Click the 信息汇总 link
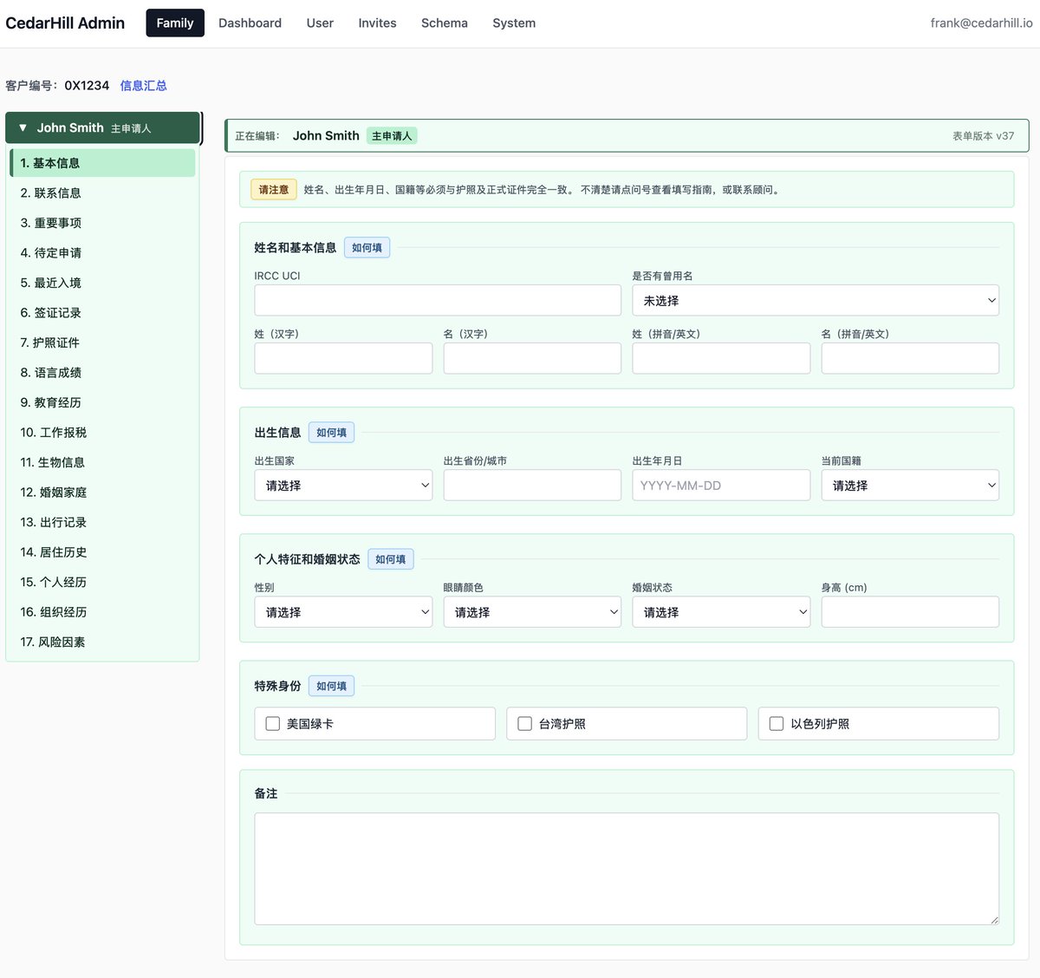Viewport: 1040px width, 978px height. click(143, 85)
